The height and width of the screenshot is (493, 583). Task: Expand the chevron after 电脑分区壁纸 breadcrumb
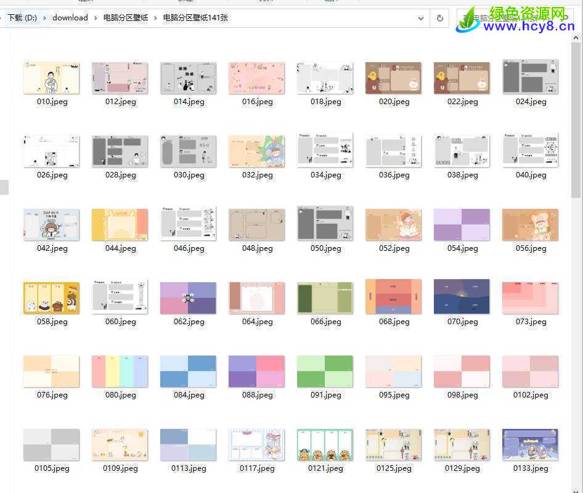[156, 18]
